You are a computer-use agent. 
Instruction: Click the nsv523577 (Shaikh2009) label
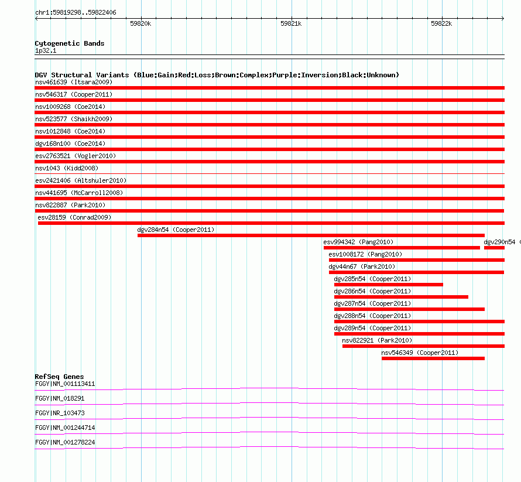(74, 119)
